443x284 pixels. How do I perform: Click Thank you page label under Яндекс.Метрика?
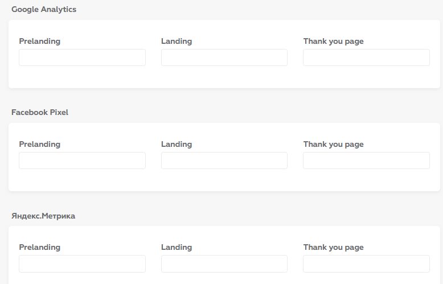click(333, 247)
